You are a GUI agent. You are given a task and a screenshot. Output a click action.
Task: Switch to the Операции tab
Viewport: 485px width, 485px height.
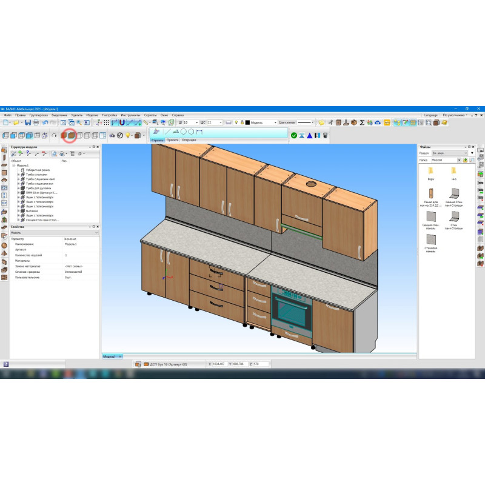click(189, 139)
